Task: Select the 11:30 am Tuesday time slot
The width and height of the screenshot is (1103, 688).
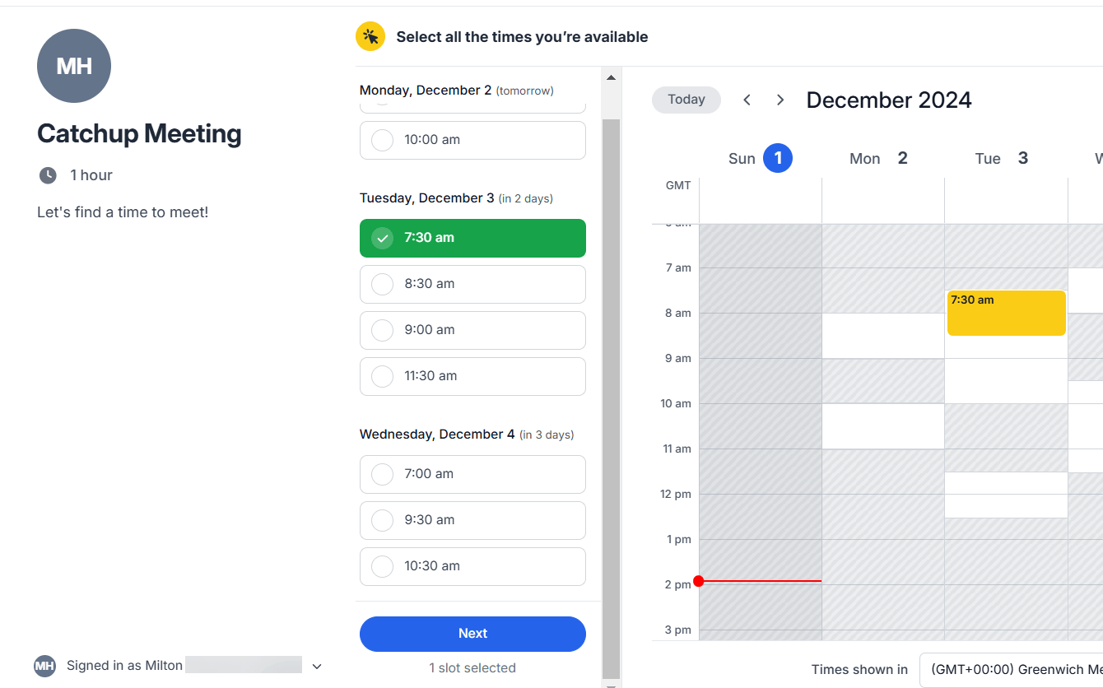Action: pyautogui.click(x=472, y=376)
